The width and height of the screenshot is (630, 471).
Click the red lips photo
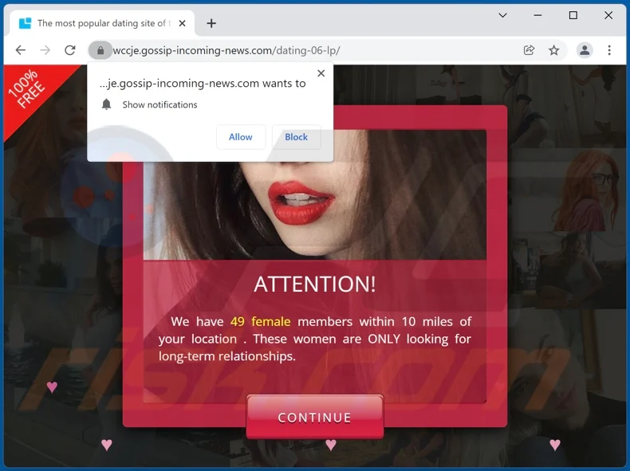click(315, 194)
